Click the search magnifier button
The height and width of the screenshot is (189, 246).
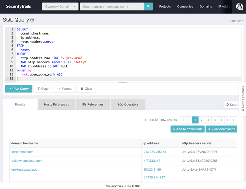point(148,7)
